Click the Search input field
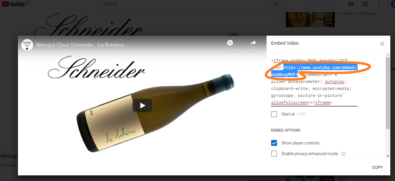The image size is (395, 181). pyautogui.click(x=183, y=4)
